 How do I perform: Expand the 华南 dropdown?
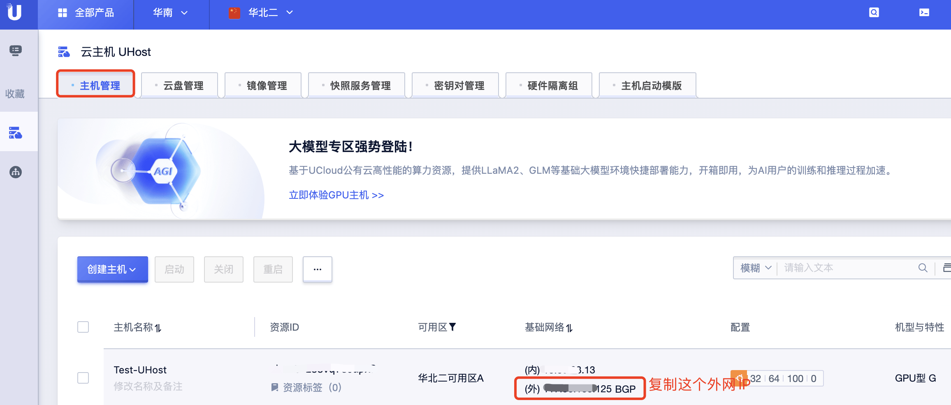(x=171, y=13)
